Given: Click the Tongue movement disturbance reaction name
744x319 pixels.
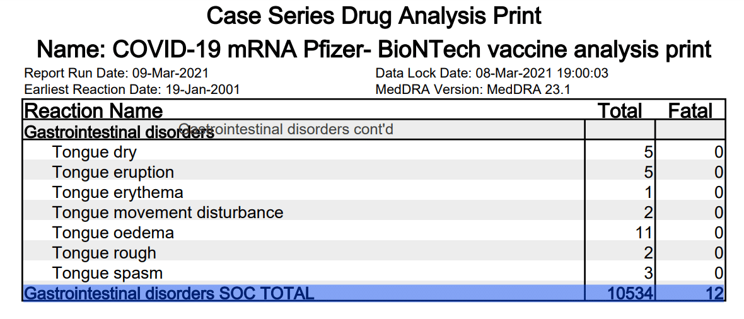Looking at the screenshot, I should tap(168, 212).
